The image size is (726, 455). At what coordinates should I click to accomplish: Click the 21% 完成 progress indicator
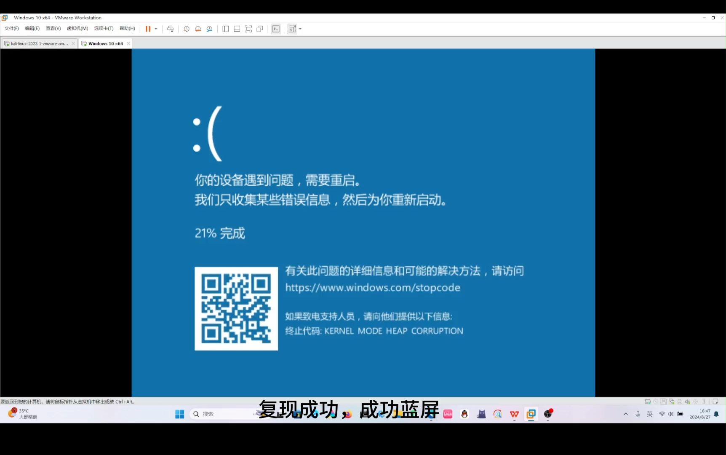tap(219, 233)
